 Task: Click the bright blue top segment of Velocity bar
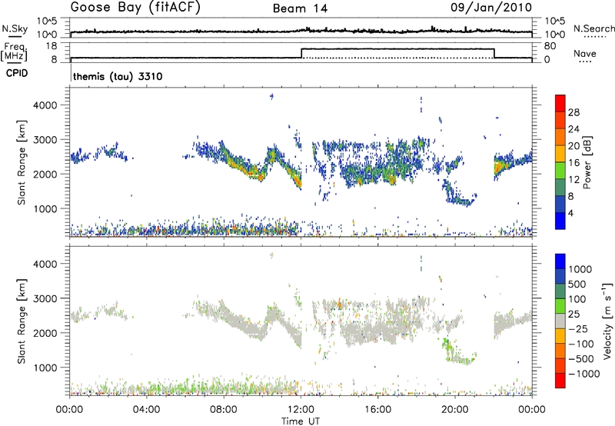[x=560, y=261]
